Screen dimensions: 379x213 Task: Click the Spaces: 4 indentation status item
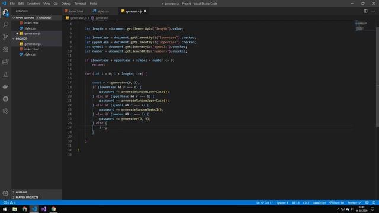pyautogui.click(x=282, y=202)
